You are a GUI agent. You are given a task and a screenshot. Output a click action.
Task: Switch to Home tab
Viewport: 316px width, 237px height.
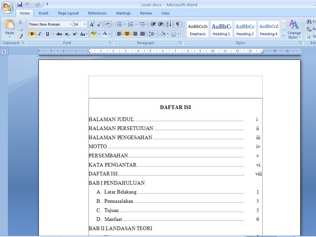pyautogui.click(x=25, y=13)
